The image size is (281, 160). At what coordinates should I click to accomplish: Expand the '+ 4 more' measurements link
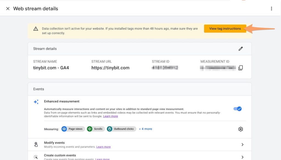pyautogui.click(x=145, y=129)
